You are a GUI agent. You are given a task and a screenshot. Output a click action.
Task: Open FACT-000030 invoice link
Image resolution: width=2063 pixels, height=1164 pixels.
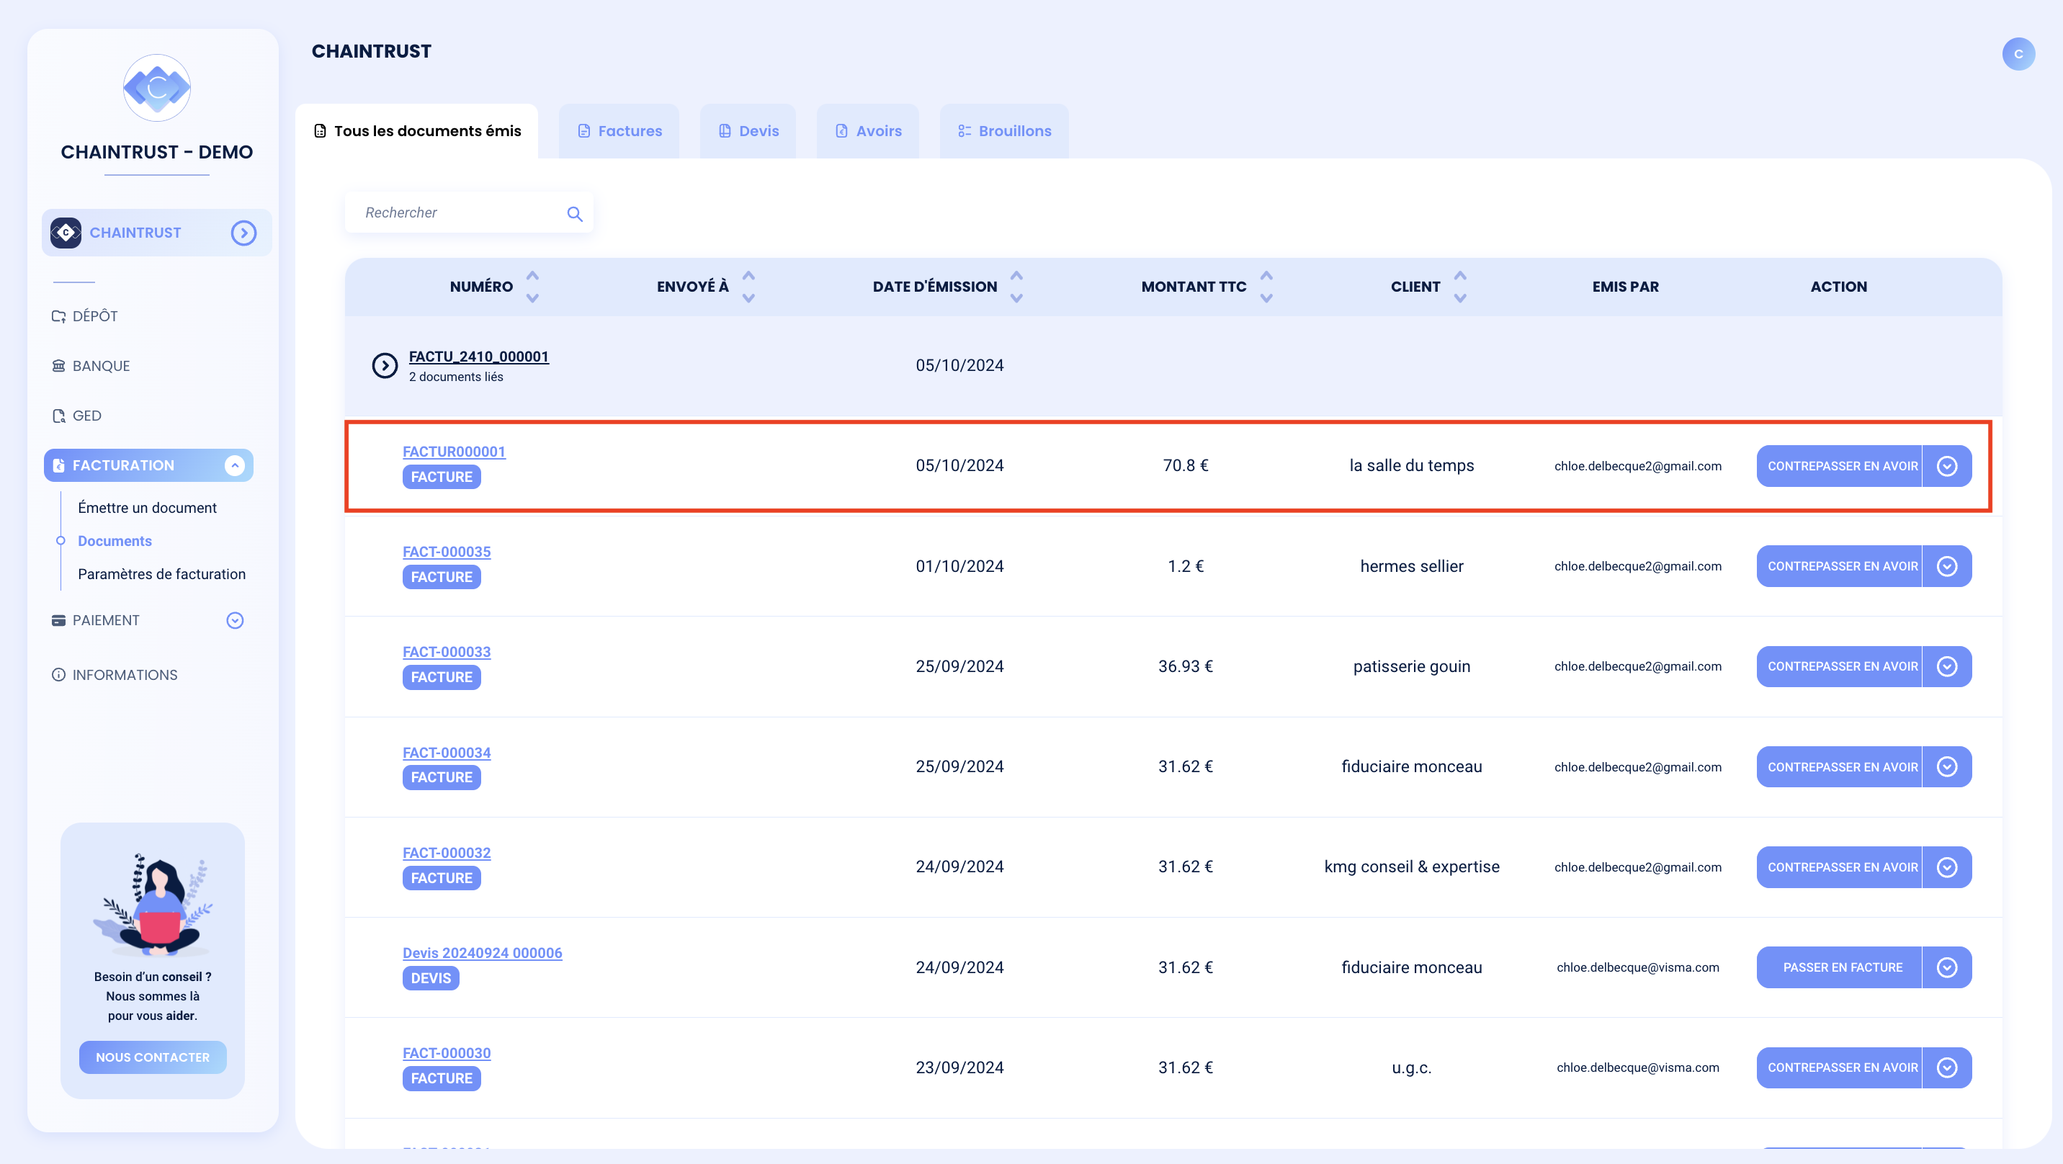pos(447,1054)
